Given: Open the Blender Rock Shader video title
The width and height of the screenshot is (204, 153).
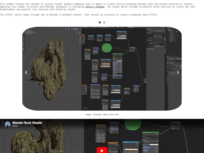Looking at the screenshot, I should (27, 123).
